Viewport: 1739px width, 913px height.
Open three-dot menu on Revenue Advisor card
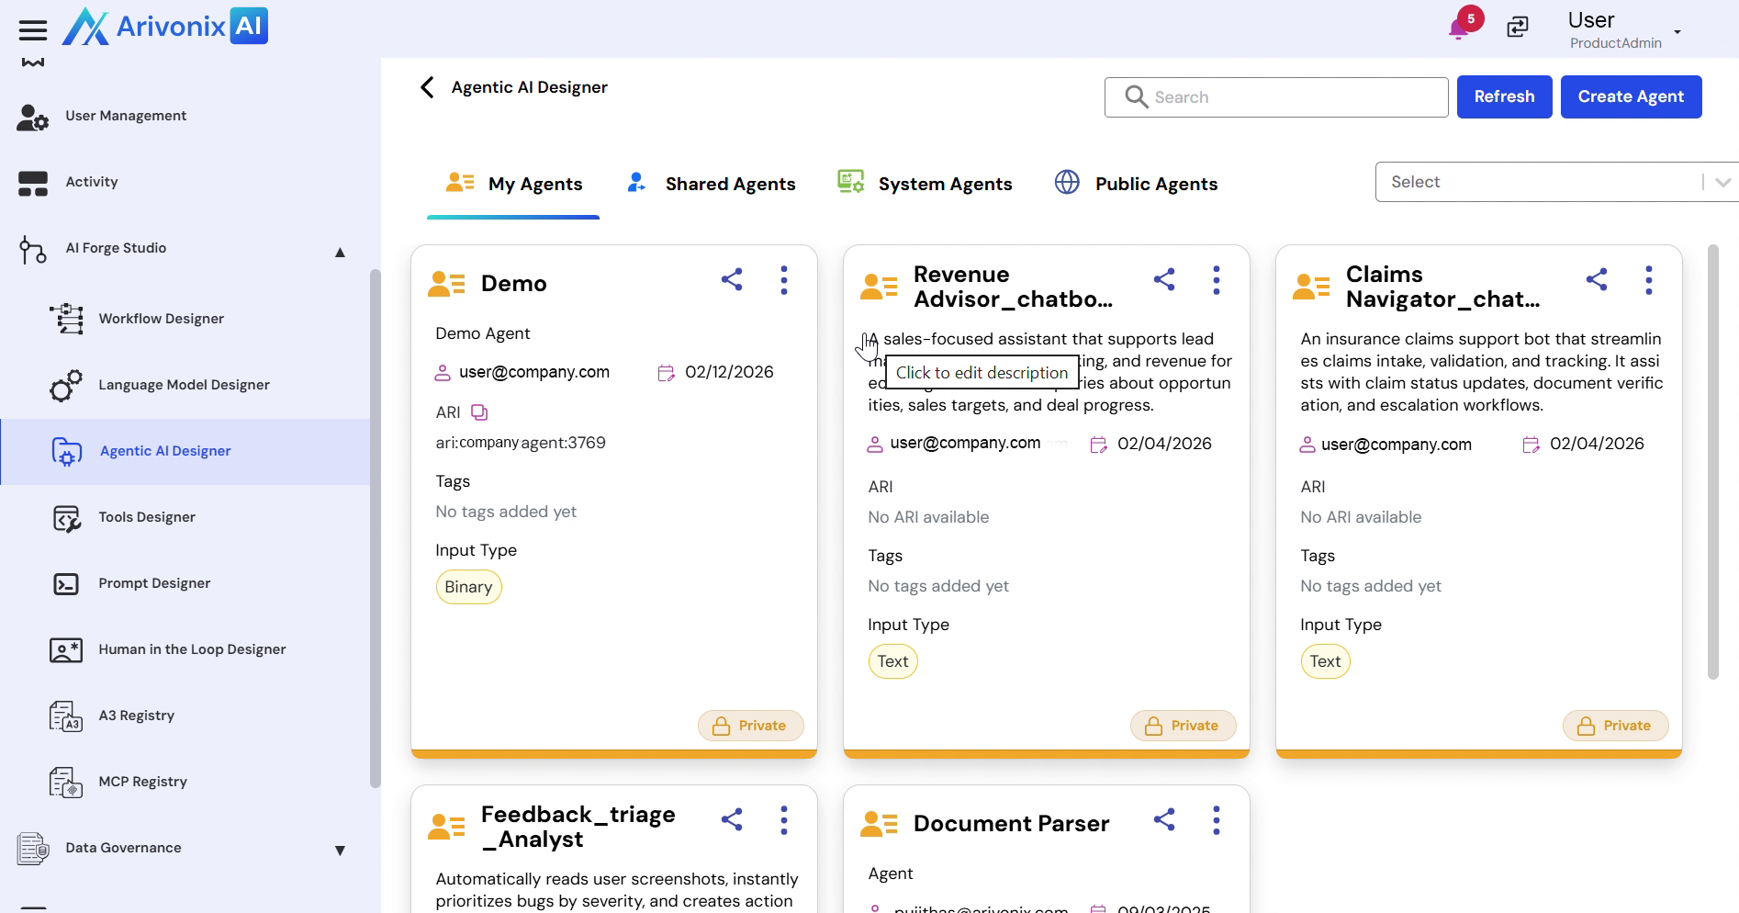coord(1217,280)
